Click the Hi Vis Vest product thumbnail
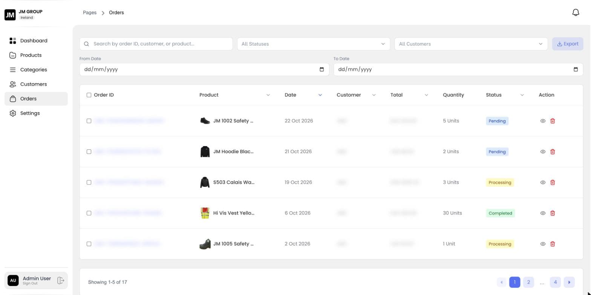 coord(205,213)
